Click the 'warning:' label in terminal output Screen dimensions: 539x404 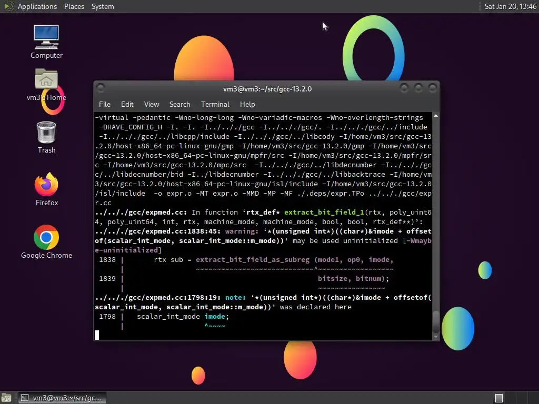point(242,231)
